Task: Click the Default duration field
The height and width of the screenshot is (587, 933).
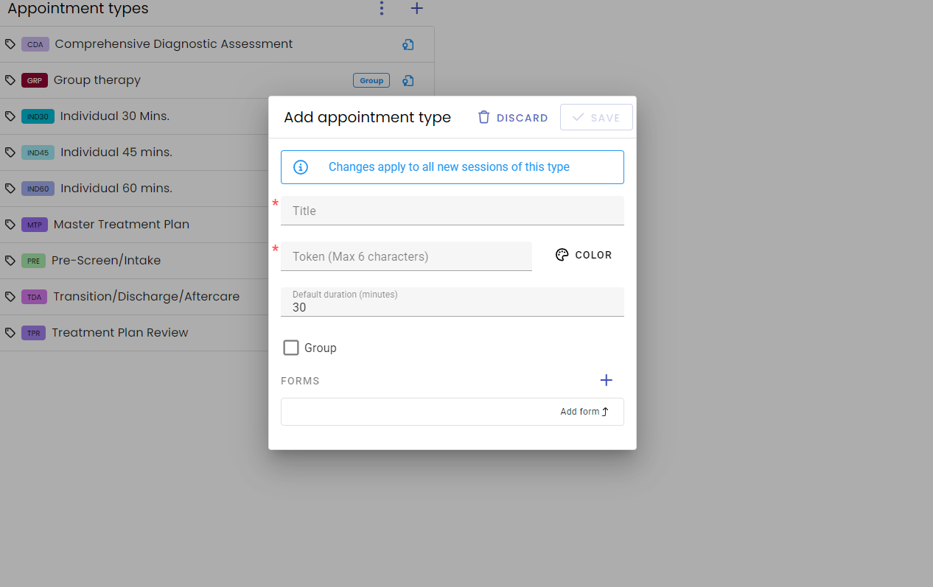Action: [x=452, y=302]
